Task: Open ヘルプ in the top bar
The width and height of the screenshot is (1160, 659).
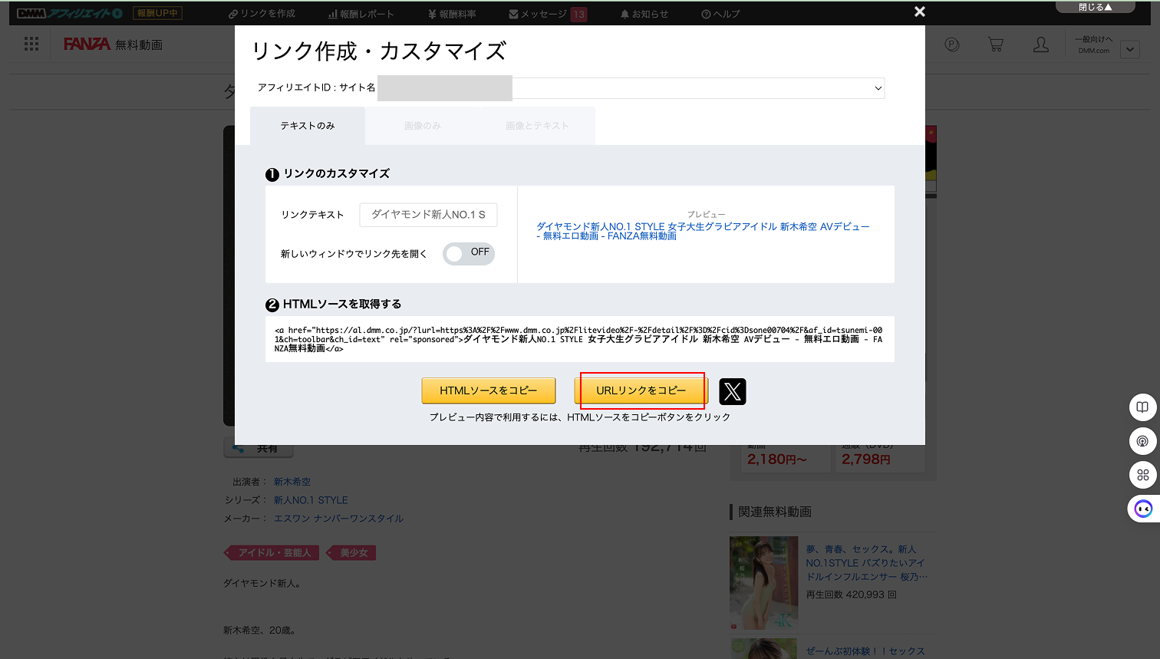Action: point(720,14)
